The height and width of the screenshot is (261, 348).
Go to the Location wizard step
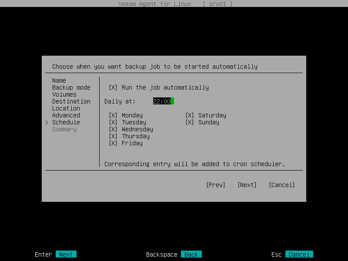pos(66,108)
